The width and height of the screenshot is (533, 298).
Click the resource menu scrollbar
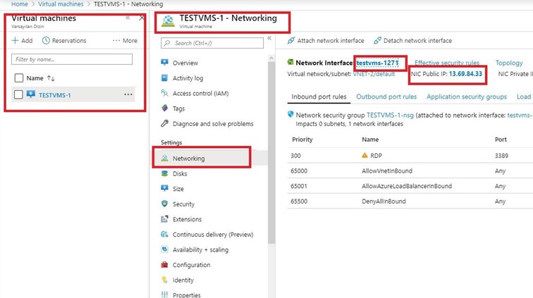tap(271, 153)
